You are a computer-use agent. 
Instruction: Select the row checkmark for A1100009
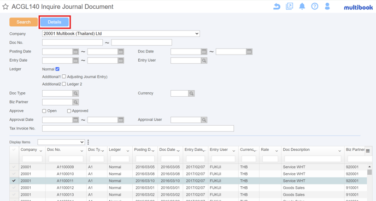coord(14,167)
